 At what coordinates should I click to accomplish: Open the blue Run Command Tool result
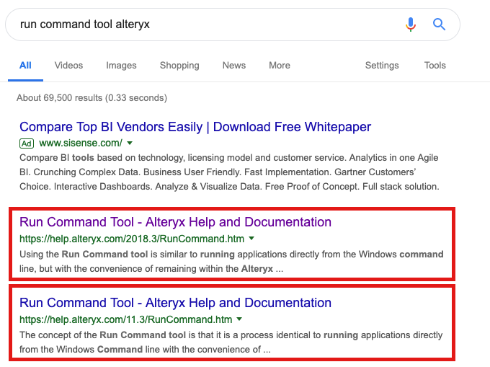175,303
